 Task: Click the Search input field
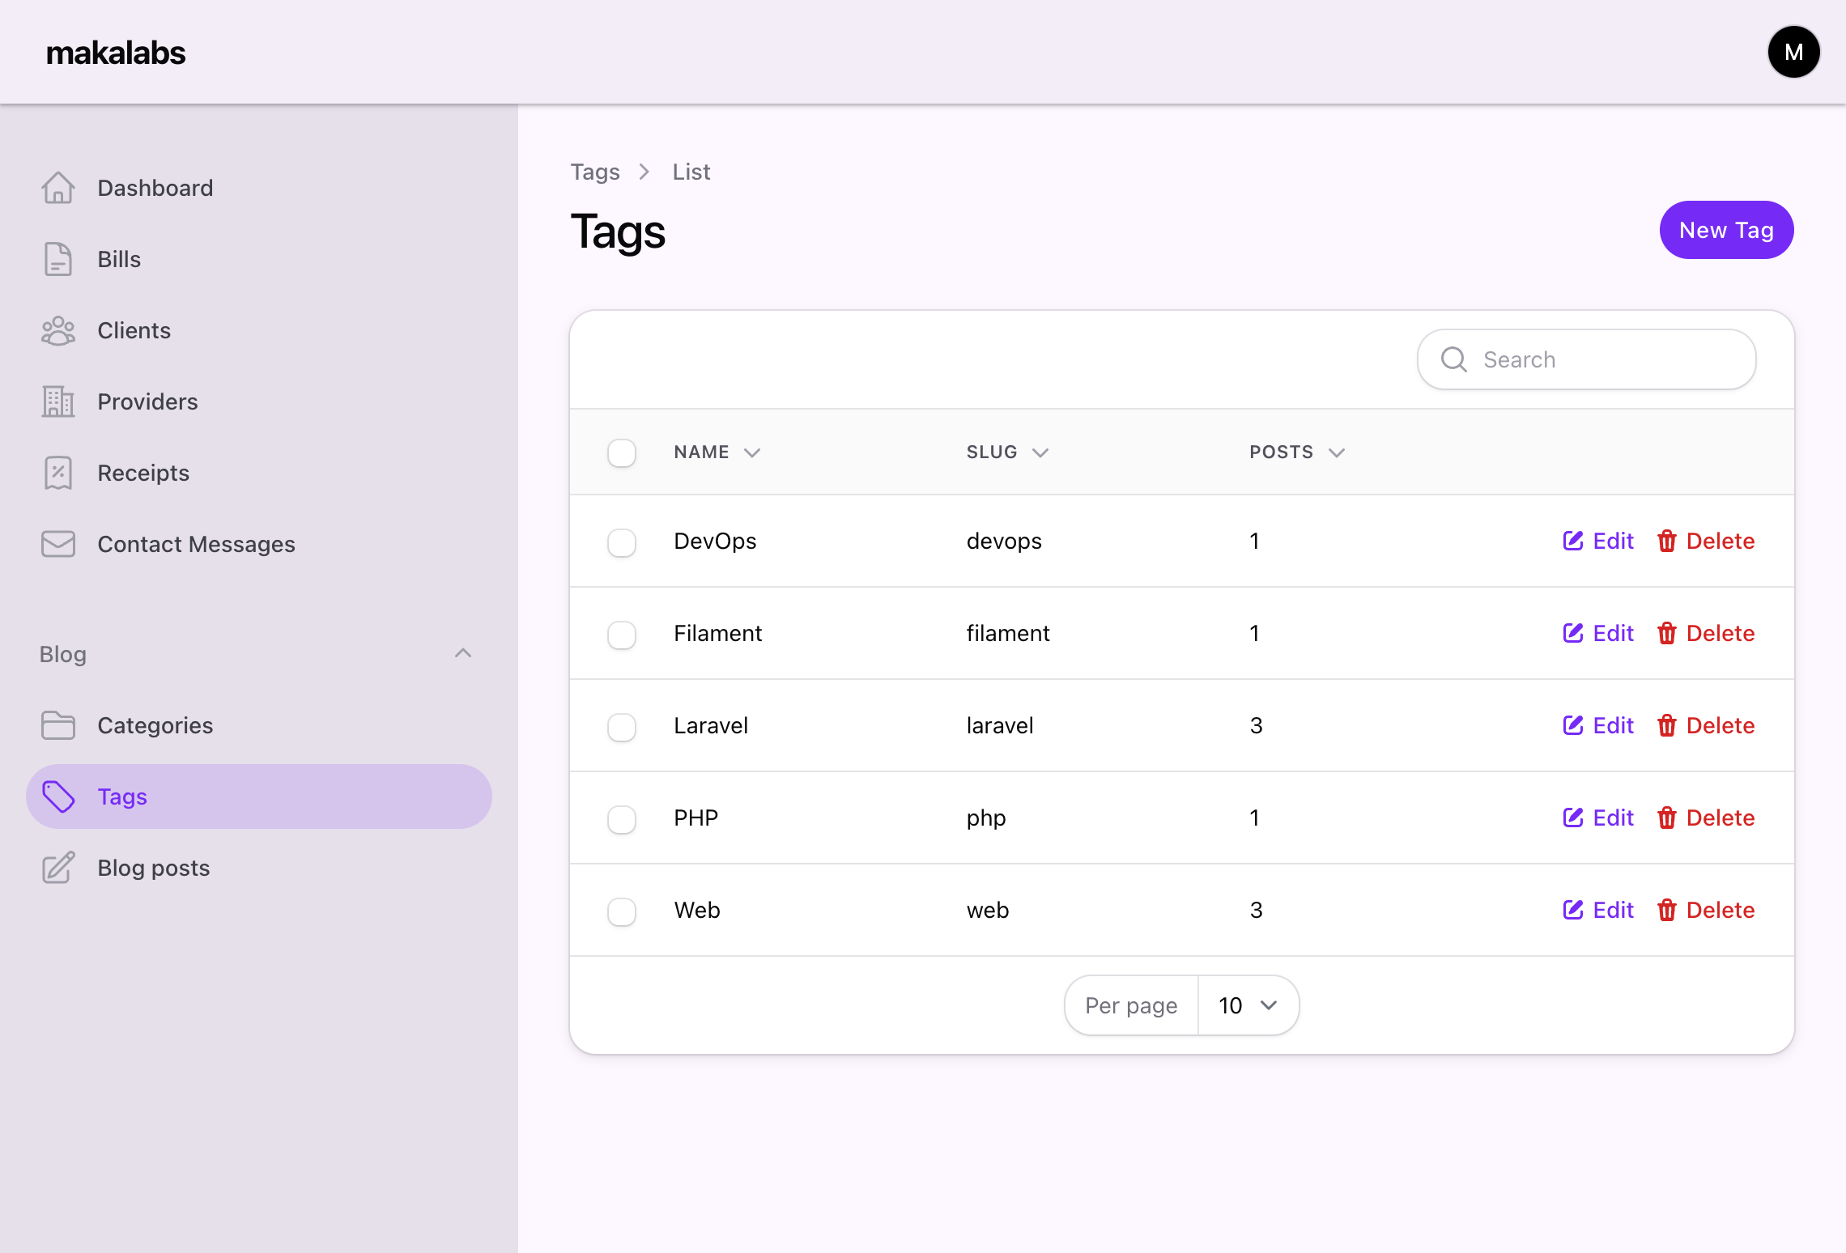1585,359
